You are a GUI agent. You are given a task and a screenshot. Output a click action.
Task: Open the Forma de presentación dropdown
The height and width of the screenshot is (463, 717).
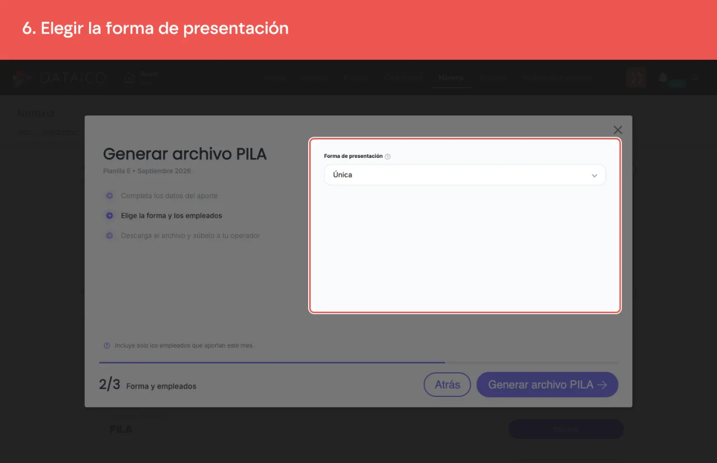pos(465,175)
